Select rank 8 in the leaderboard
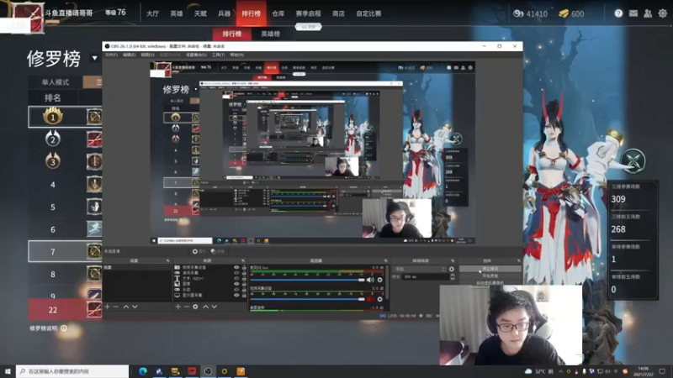The height and width of the screenshot is (378, 673). pos(65,274)
